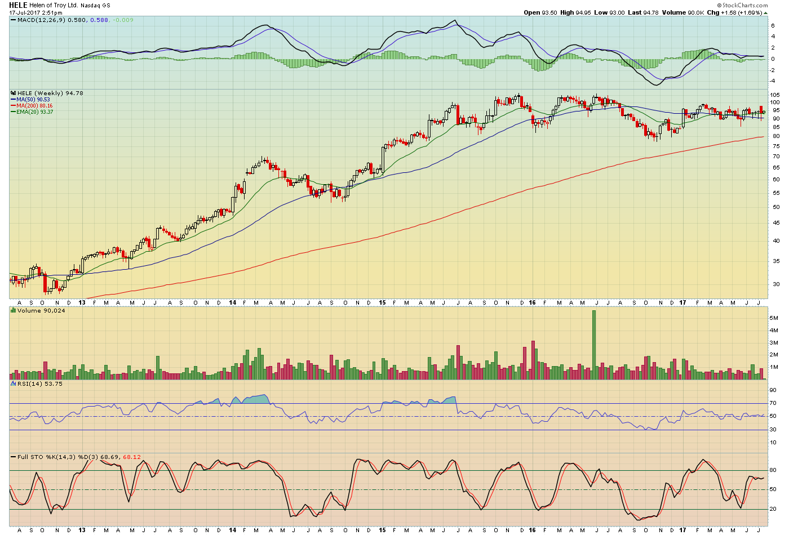789x535 pixels.
Task: Click the tallest volume bar in mid-2016
Action: click(594, 345)
